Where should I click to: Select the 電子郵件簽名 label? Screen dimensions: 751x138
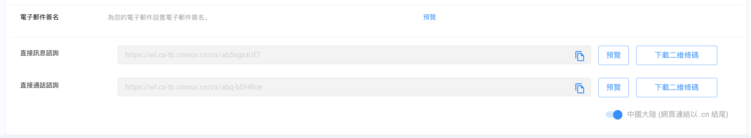click(x=39, y=17)
